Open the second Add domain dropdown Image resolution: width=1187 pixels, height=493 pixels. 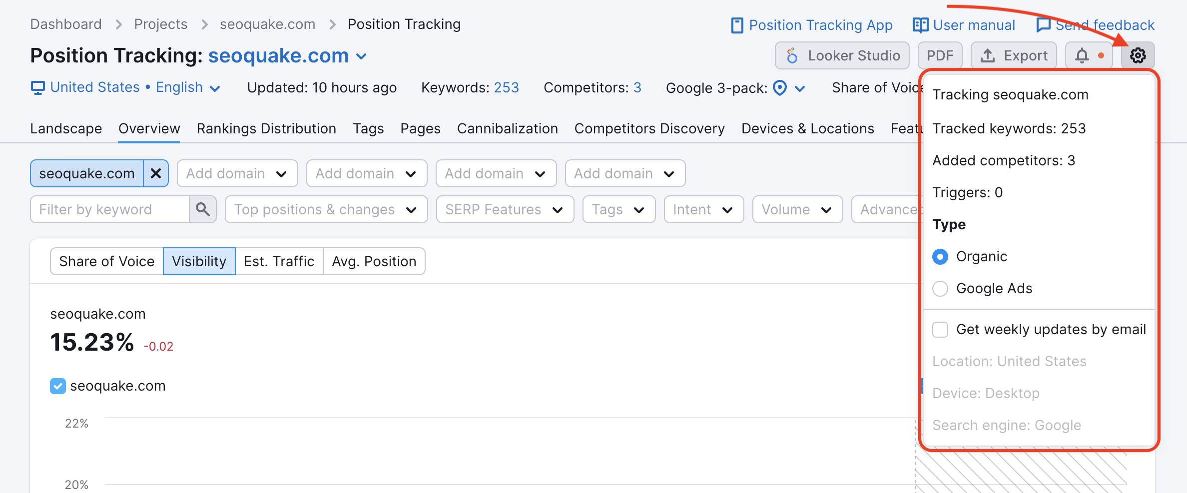367,173
